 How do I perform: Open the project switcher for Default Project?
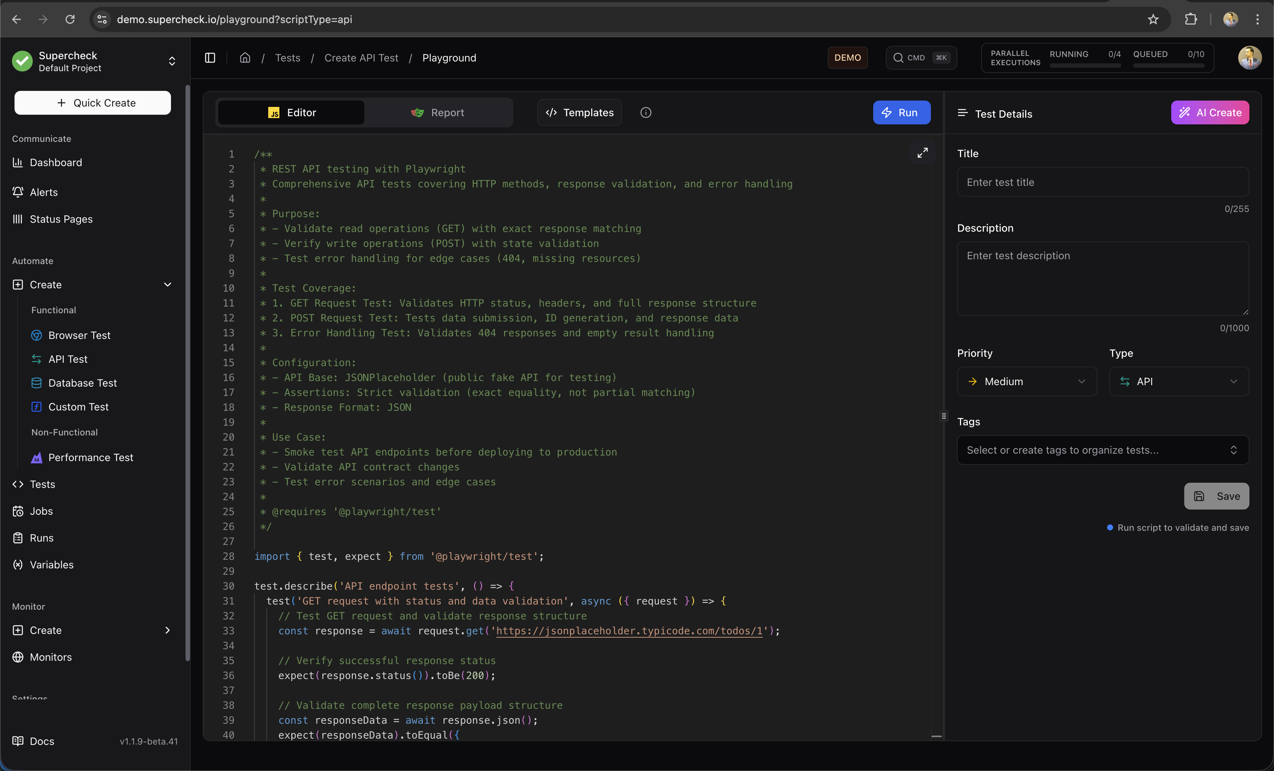point(172,61)
